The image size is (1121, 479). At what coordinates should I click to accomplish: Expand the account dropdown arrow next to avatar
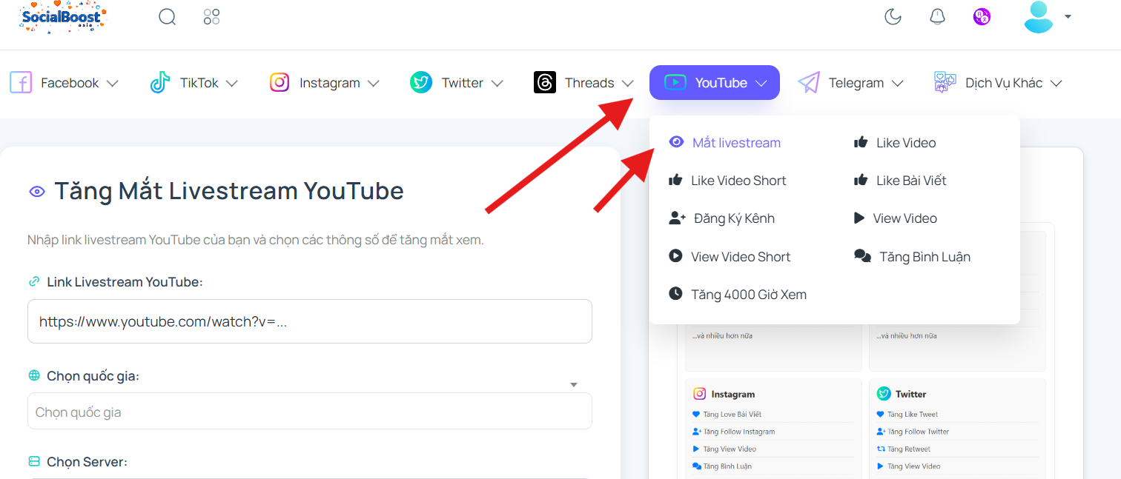(x=1068, y=16)
